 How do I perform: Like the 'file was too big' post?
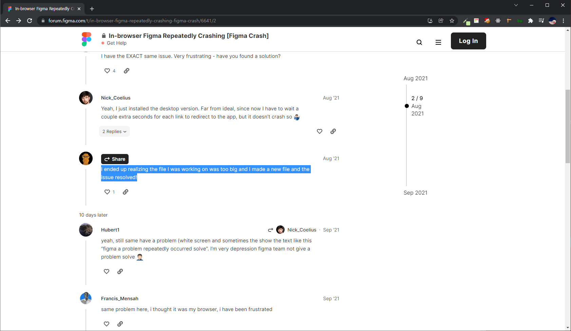107,192
